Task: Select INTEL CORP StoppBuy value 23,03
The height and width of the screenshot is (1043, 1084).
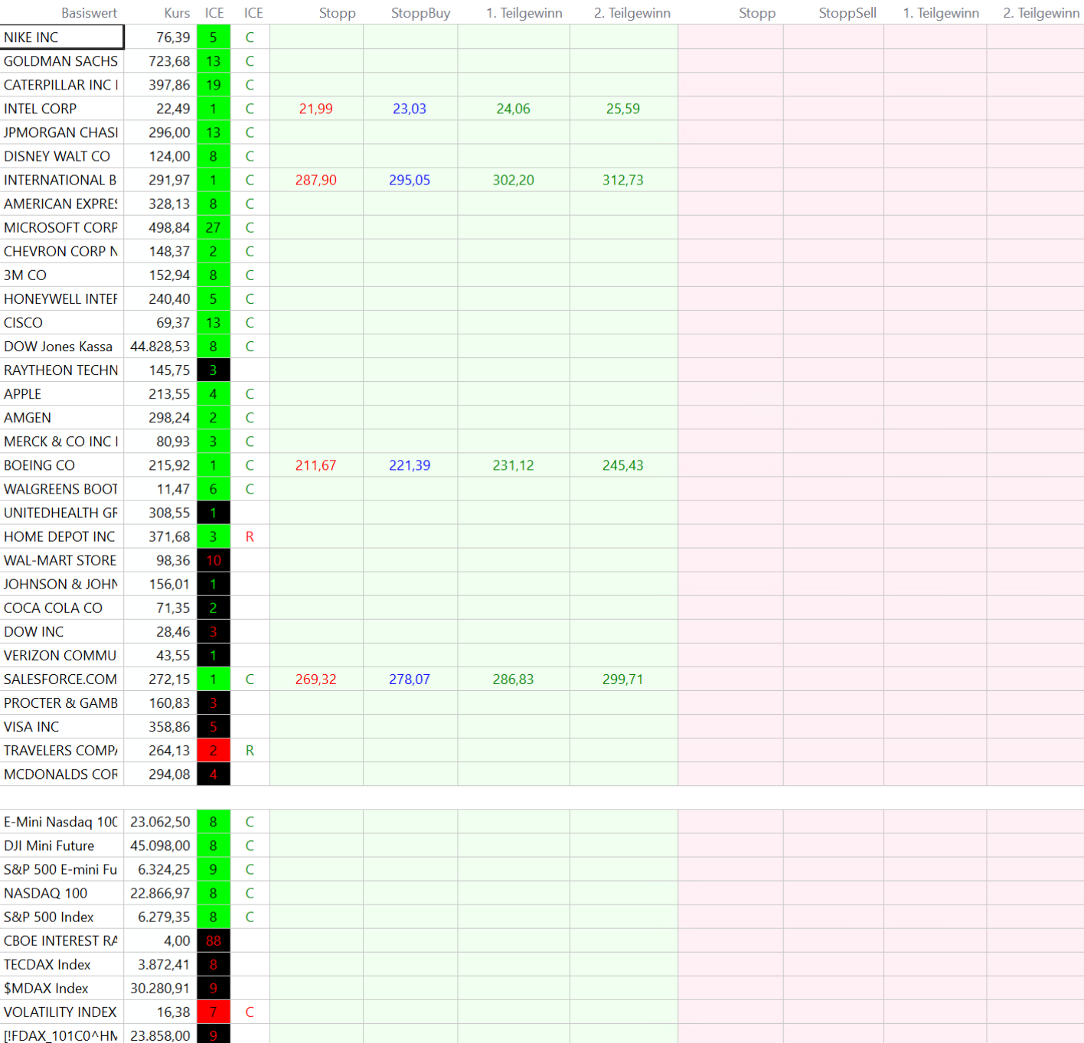Action: (410, 109)
